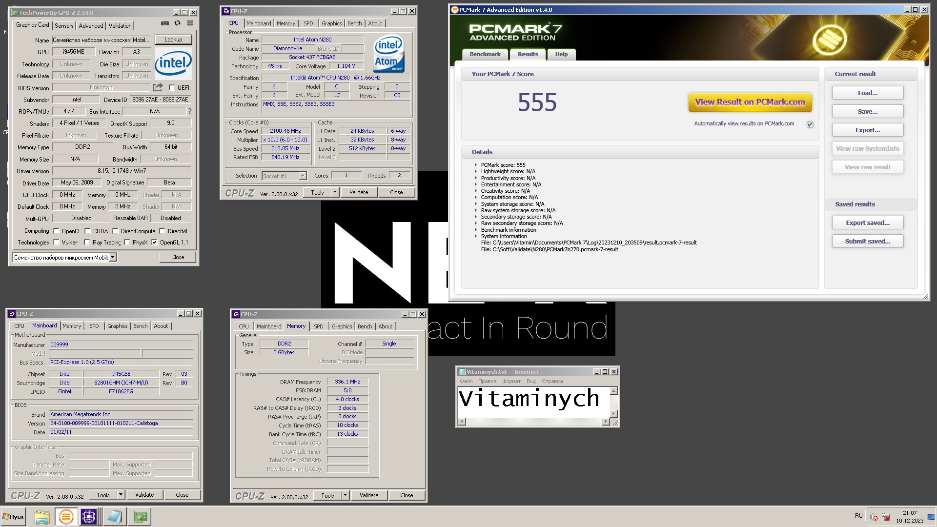The height and width of the screenshot is (527, 937).
Task: Refresh GPU-Z readings with refresh icon
Action: point(178,23)
